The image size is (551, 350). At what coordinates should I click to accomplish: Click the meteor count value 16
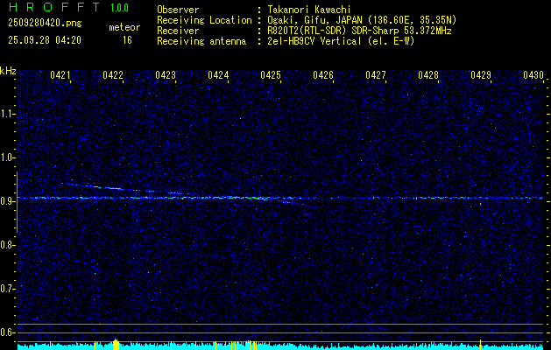[x=127, y=40]
